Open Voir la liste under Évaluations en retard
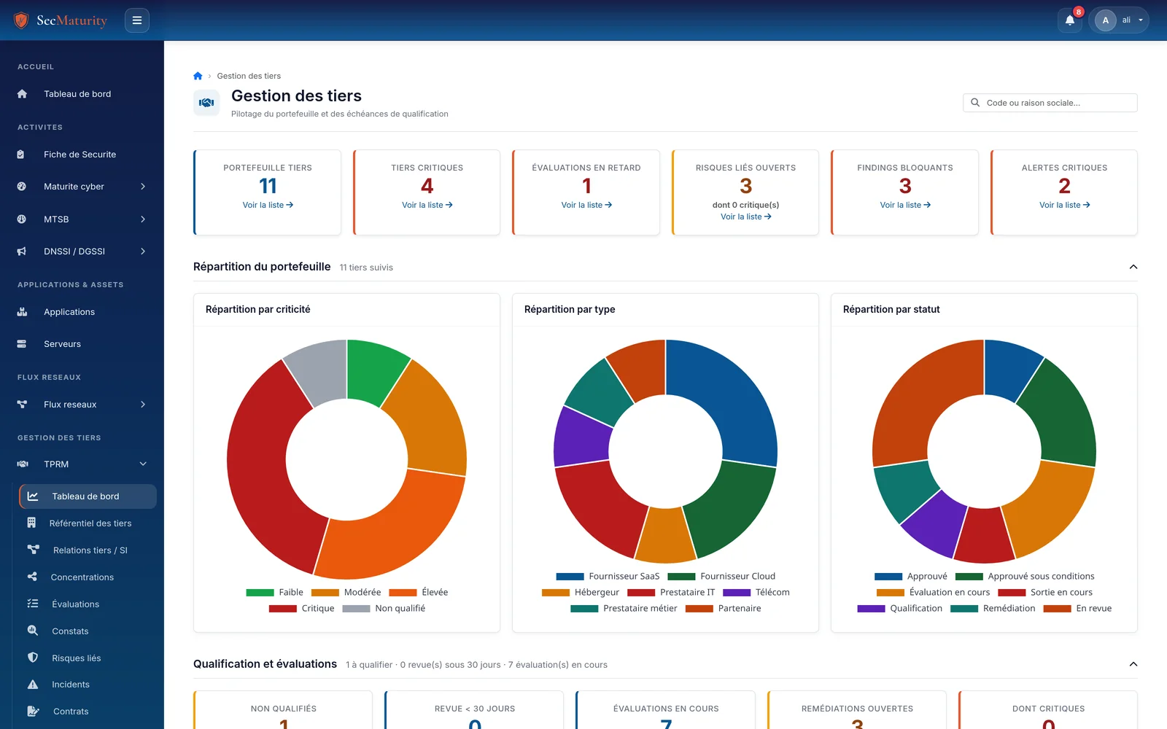This screenshot has height=729, width=1167. click(586, 205)
